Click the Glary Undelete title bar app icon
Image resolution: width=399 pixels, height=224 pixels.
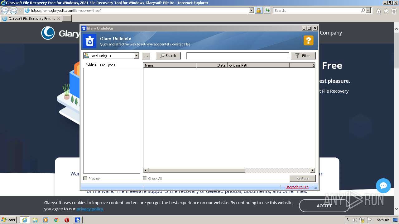84,28
